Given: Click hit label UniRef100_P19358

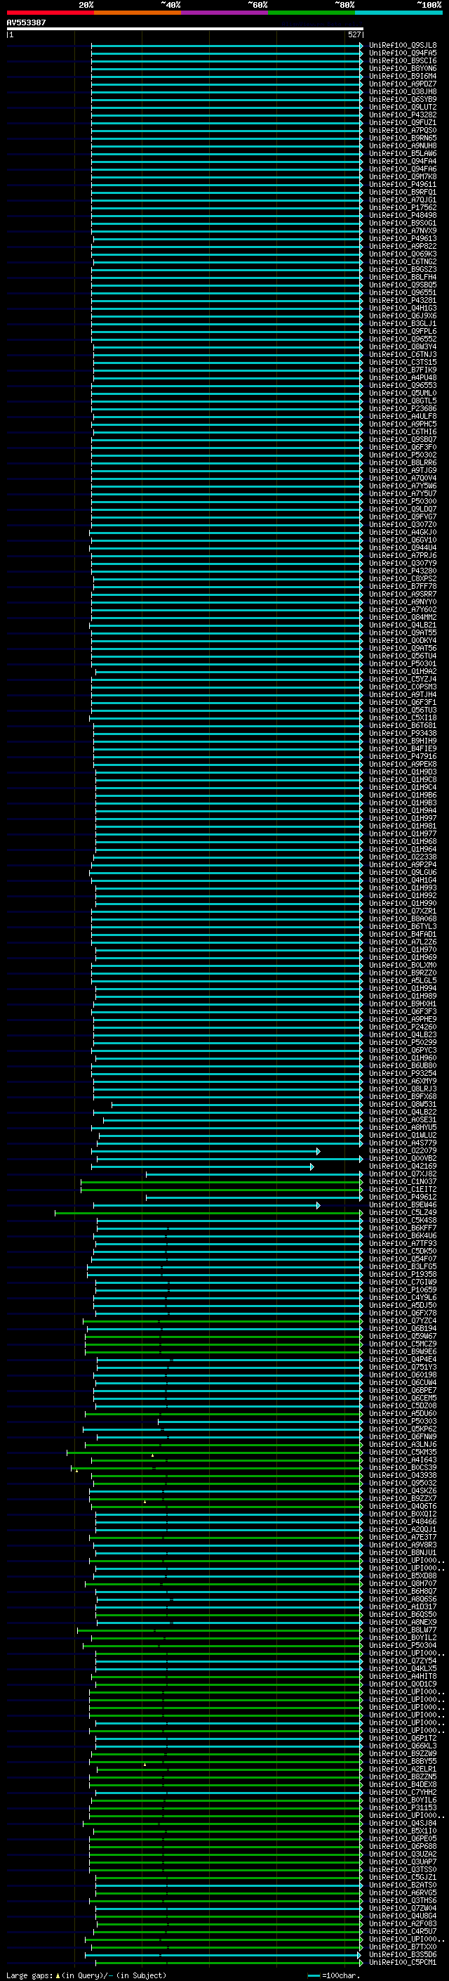Looking at the screenshot, I should click(x=403, y=1274).
